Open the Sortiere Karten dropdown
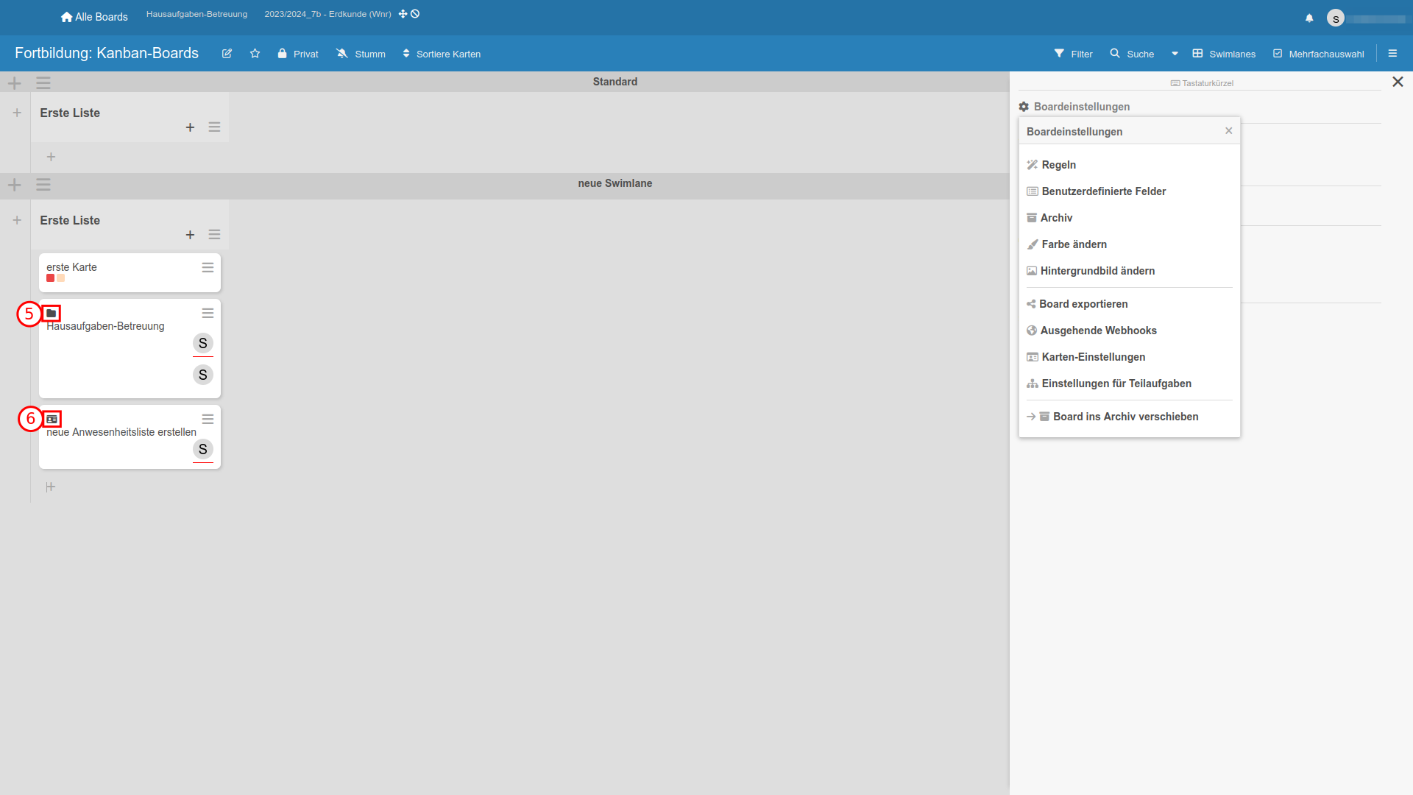This screenshot has width=1413, height=795. point(442,54)
